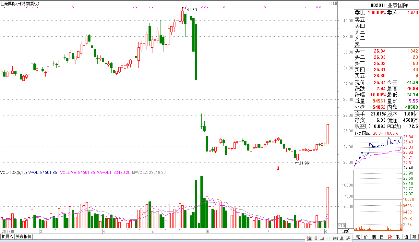Click the 量比 value 5.55
419x242 pixels.
413,101
